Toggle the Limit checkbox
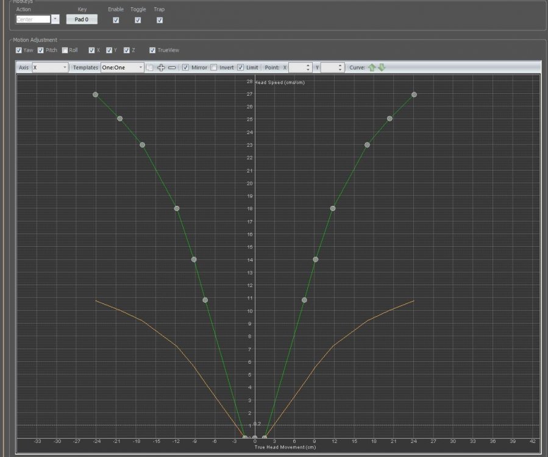This screenshot has width=548, height=457. [241, 68]
